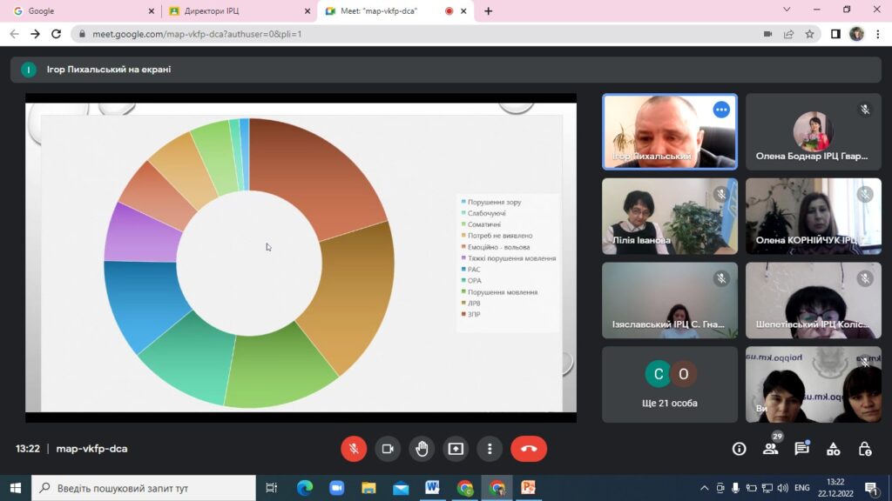The width and height of the screenshot is (892, 501).
Task: Open the meeting chat panel
Action: [x=802, y=448]
